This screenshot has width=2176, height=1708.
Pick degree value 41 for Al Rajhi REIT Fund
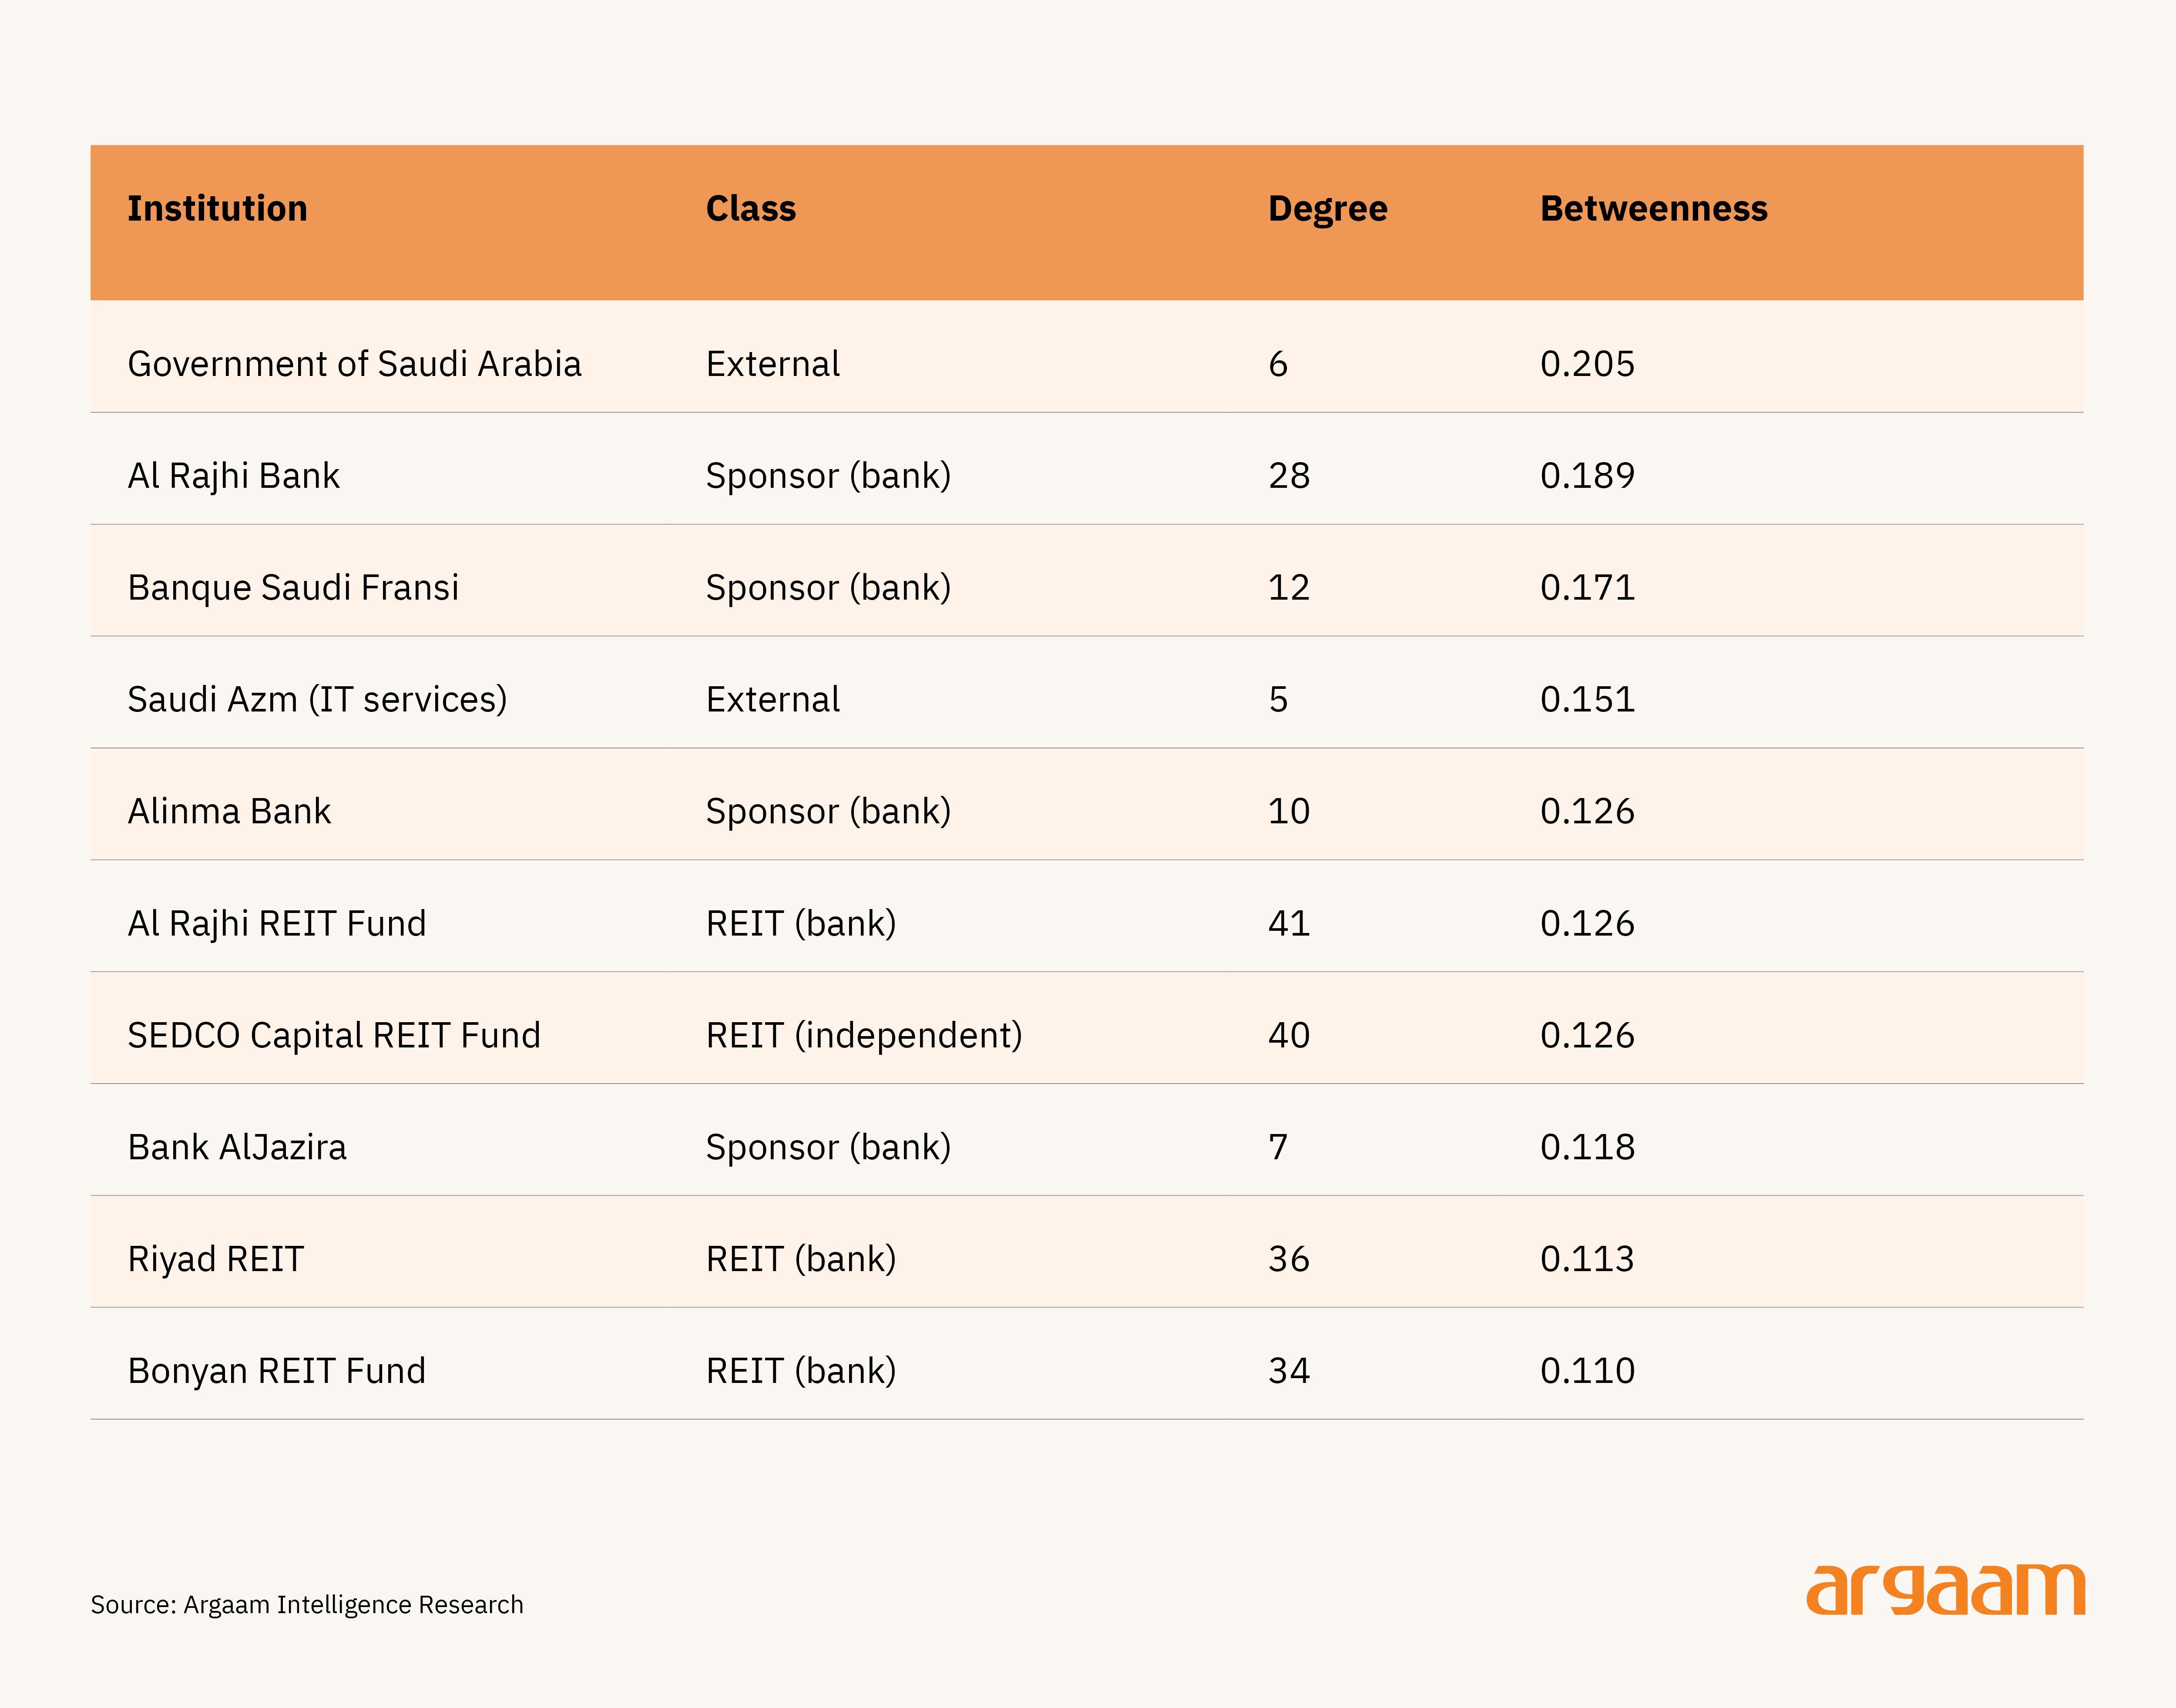click(1289, 924)
